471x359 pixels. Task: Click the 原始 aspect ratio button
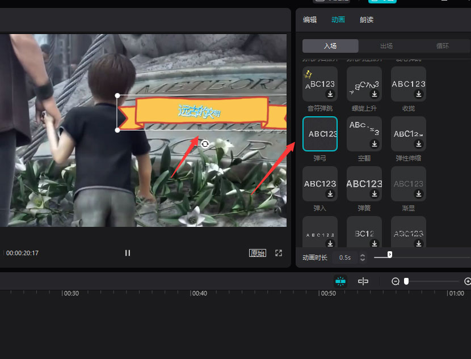click(257, 253)
